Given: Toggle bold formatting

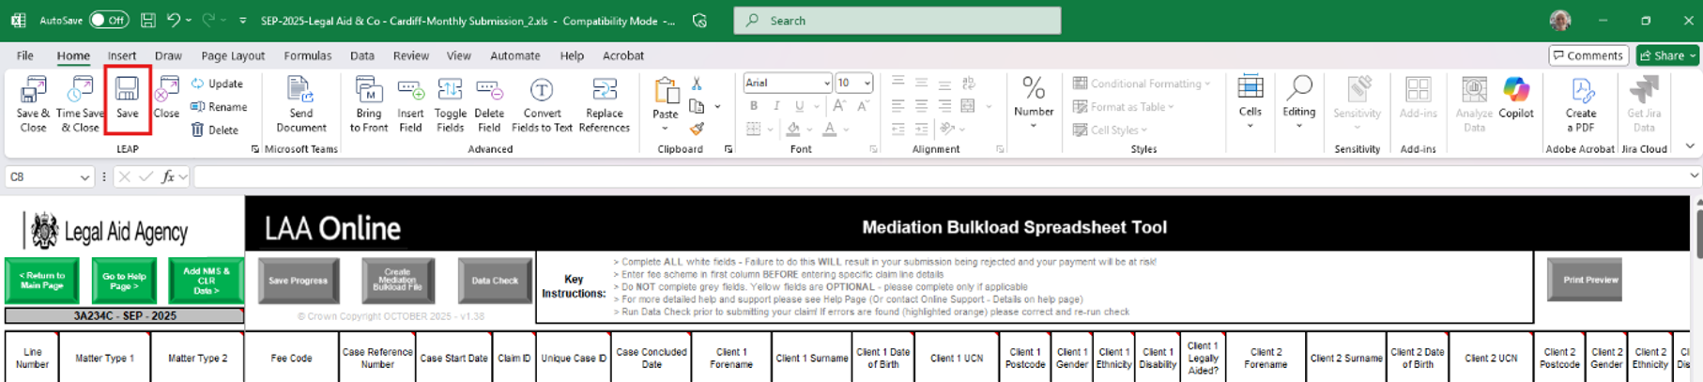Looking at the screenshot, I should tap(754, 106).
